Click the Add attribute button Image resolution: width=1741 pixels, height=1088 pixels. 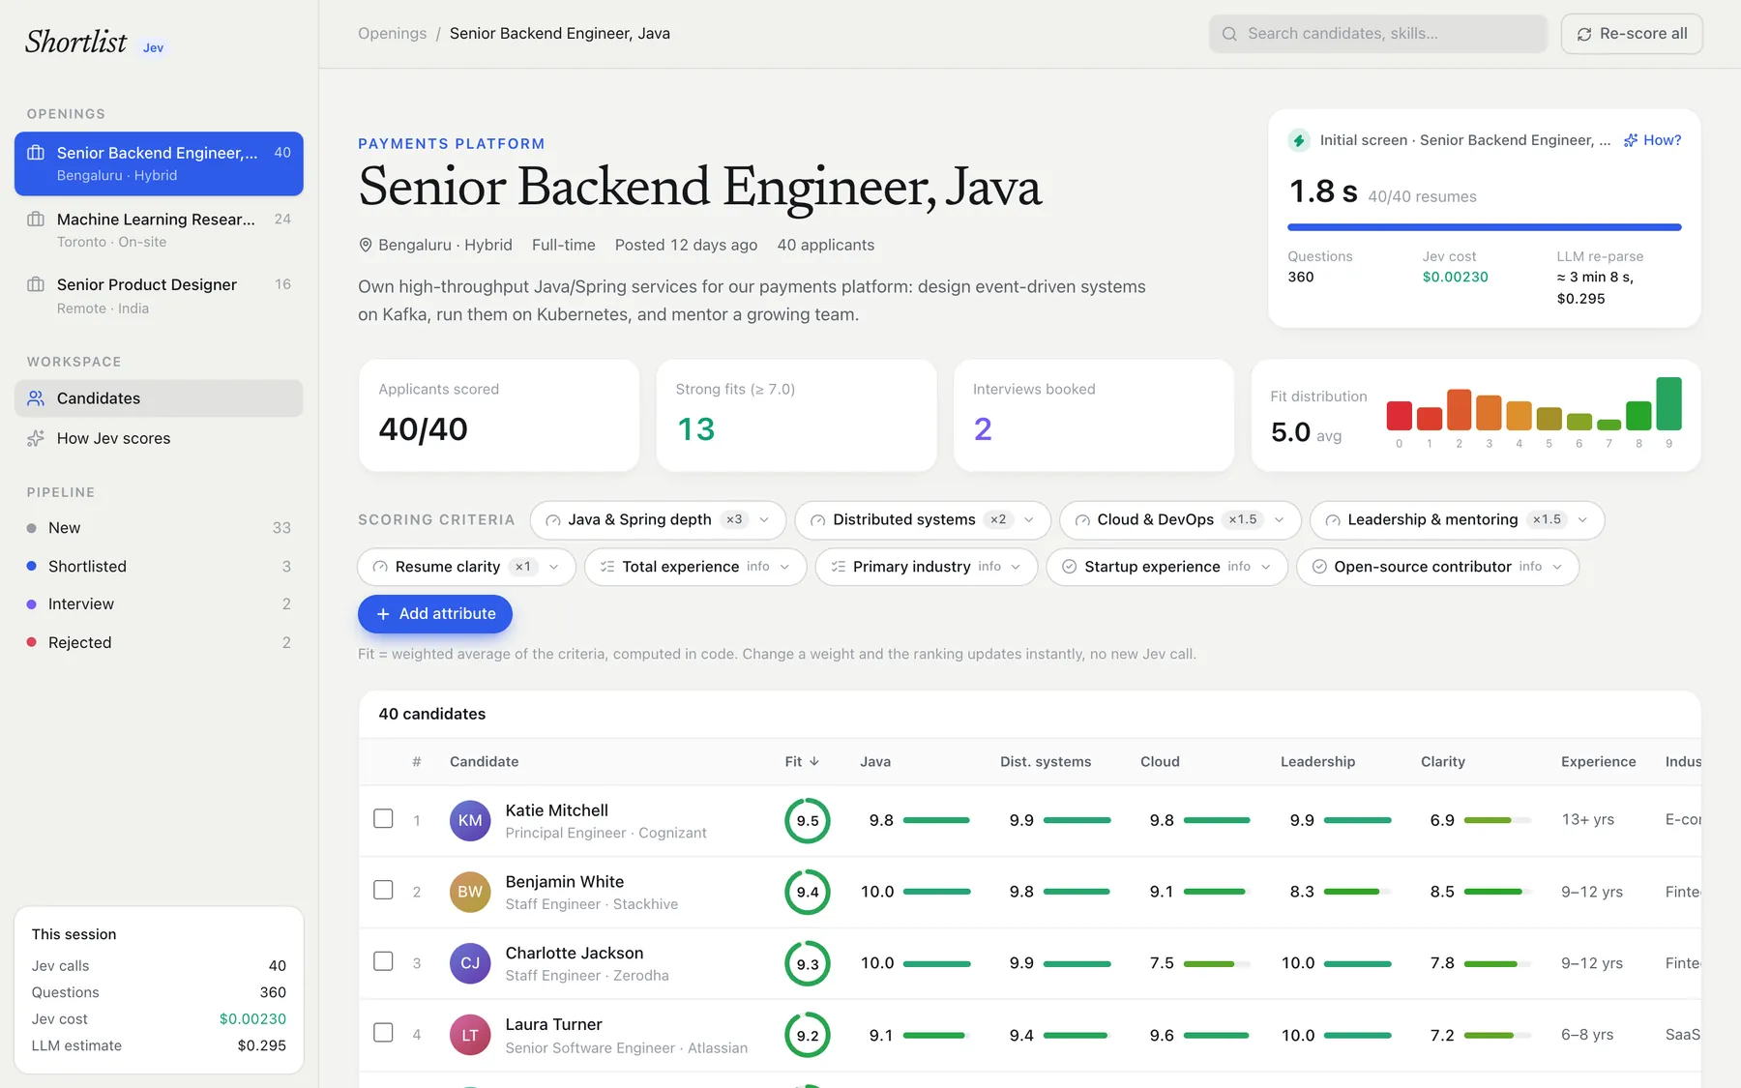(435, 614)
